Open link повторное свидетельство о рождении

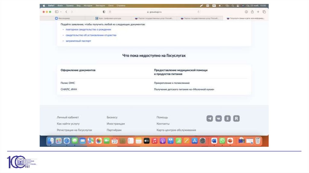[x=88, y=30]
